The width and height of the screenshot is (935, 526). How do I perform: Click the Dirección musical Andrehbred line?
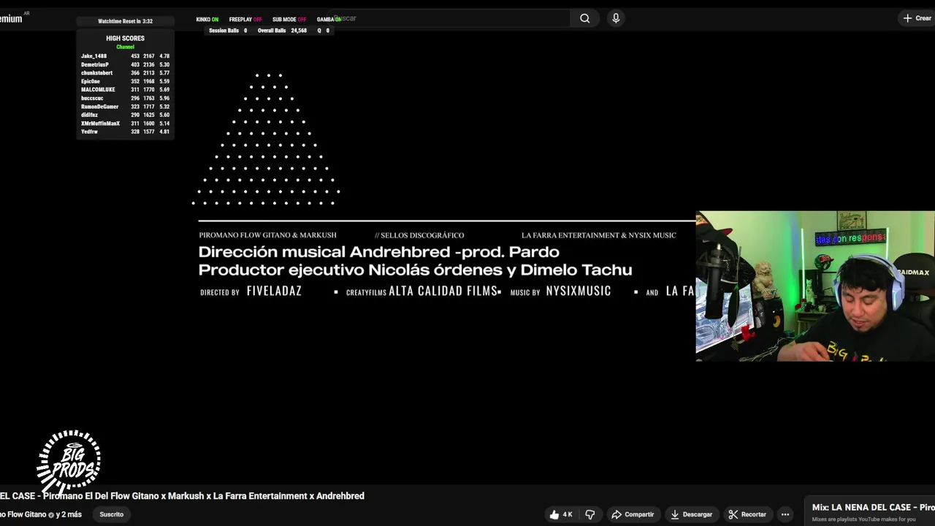pos(378,252)
